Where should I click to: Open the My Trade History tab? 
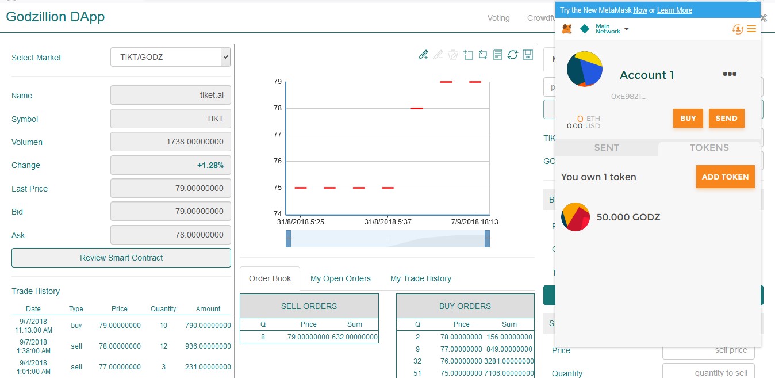click(x=421, y=278)
